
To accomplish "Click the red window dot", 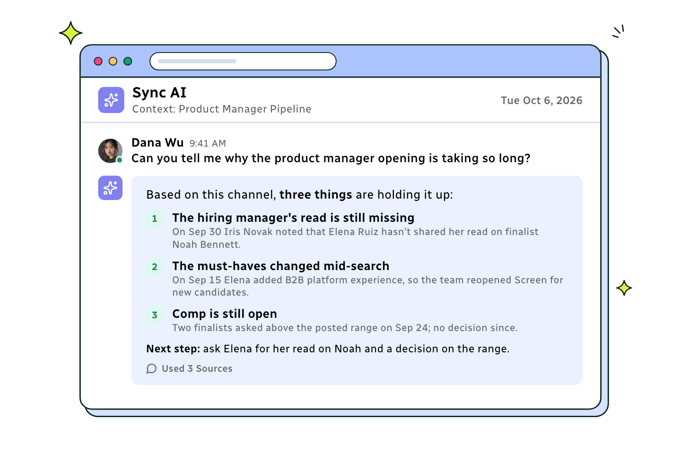I will point(98,61).
